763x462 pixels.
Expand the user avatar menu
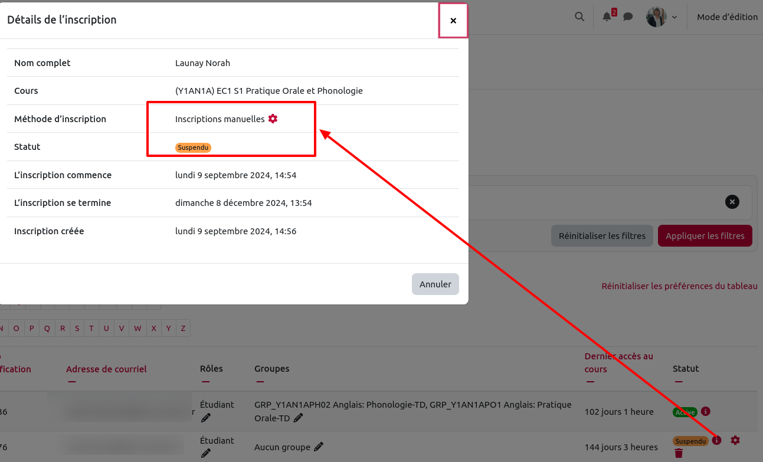click(662, 17)
